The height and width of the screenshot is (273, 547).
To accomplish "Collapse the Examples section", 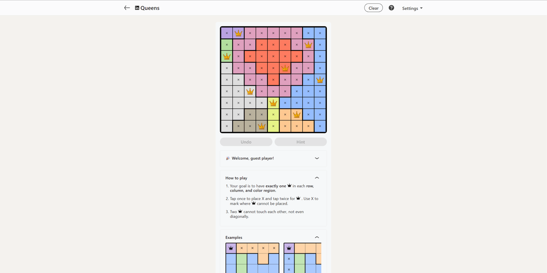I will coord(317,237).
